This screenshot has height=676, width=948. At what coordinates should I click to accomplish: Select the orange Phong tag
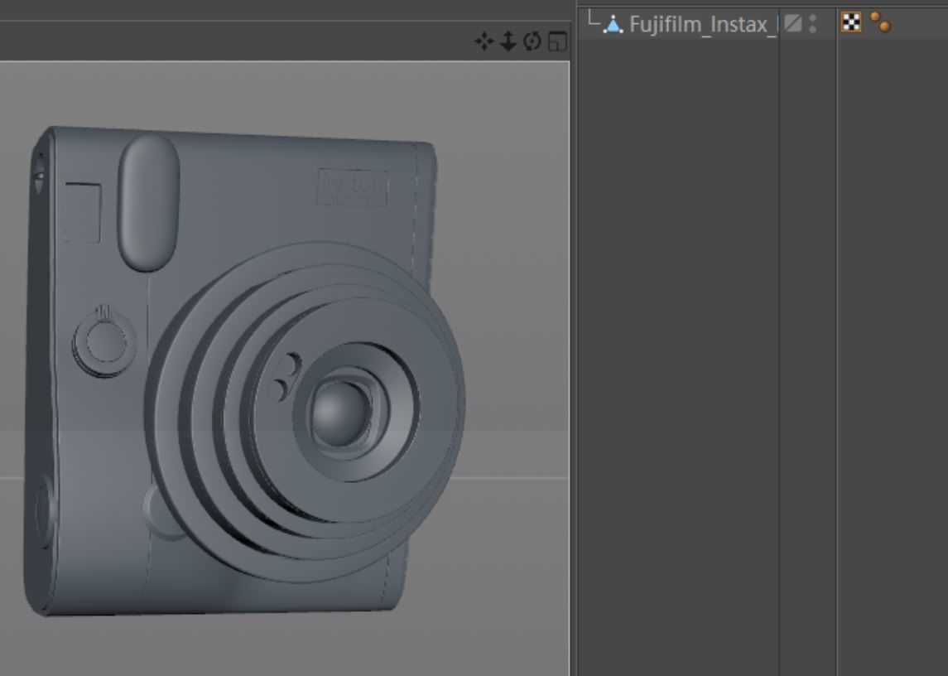(880, 22)
